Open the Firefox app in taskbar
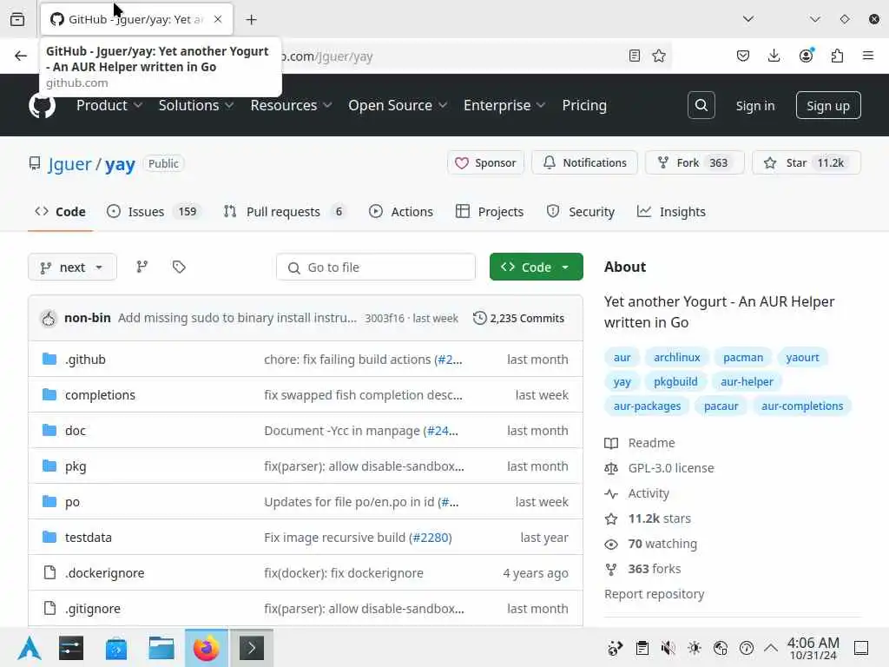The height and width of the screenshot is (667, 889). coord(207,648)
